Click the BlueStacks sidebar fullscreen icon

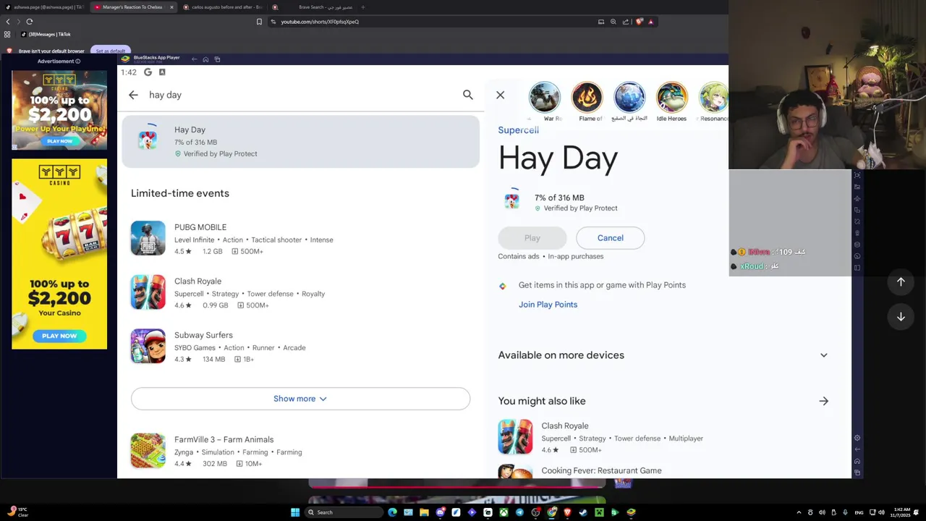click(857, 174)
